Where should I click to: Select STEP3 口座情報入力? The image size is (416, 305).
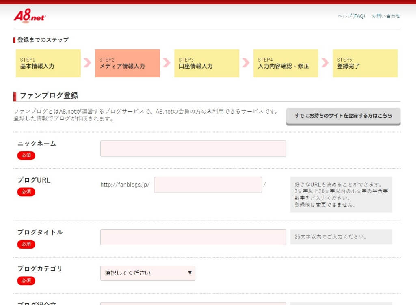click(x=207, y=63)
